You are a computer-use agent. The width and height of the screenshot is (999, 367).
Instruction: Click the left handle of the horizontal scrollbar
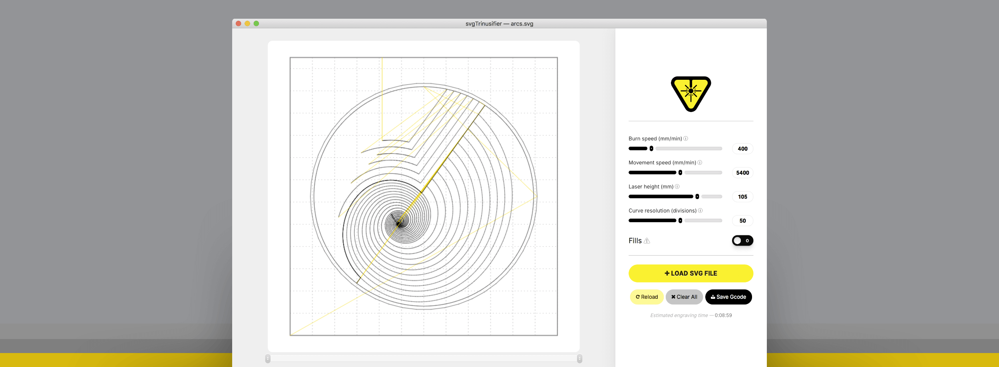tap(268, 359)
